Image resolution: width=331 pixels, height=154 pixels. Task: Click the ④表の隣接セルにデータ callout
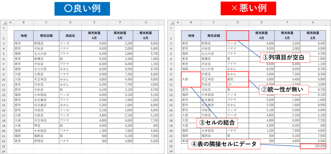coord(224,144)
